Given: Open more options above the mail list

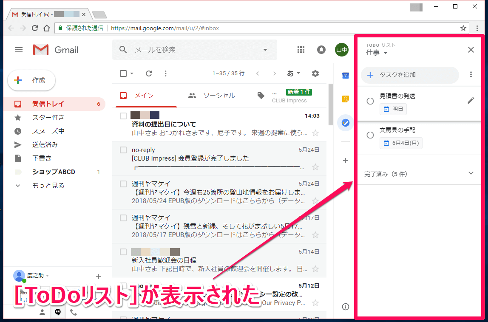Looking at the screenshot, I should (x=166, y=73).
